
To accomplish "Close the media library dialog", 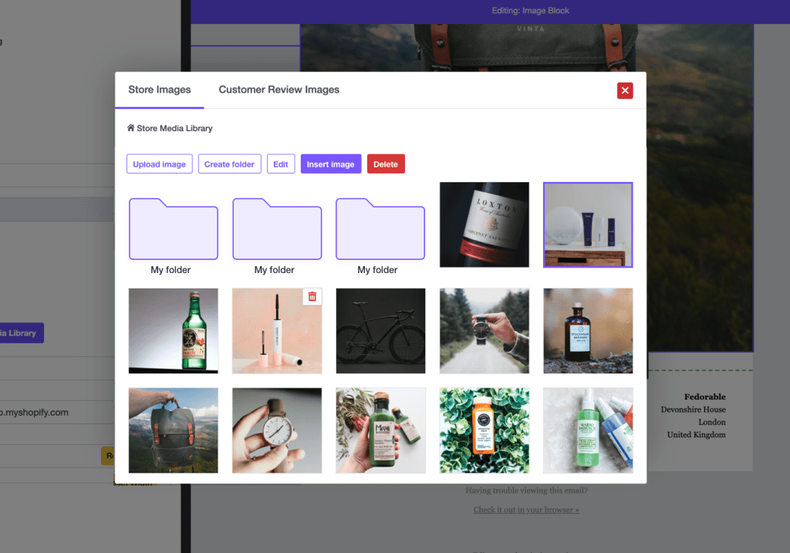I will (x=625, y=90).
